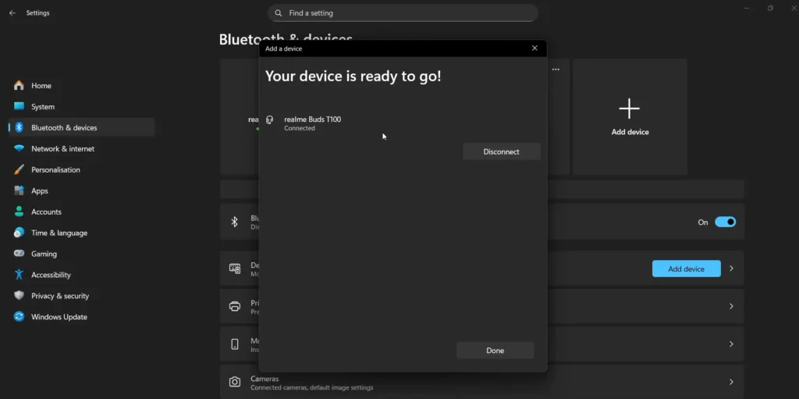
Task: Expand the Printers row chevron
Action: pyautogui.click(x=731, y=306)
